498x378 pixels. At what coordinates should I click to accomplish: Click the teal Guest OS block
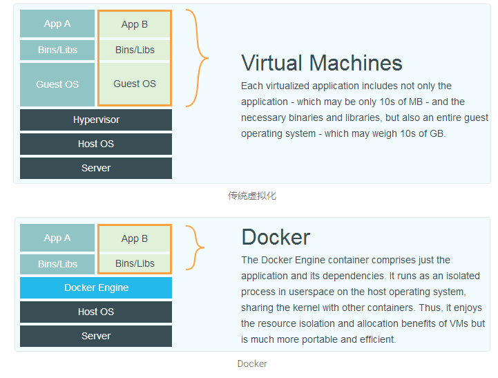(x=57, y=84)
